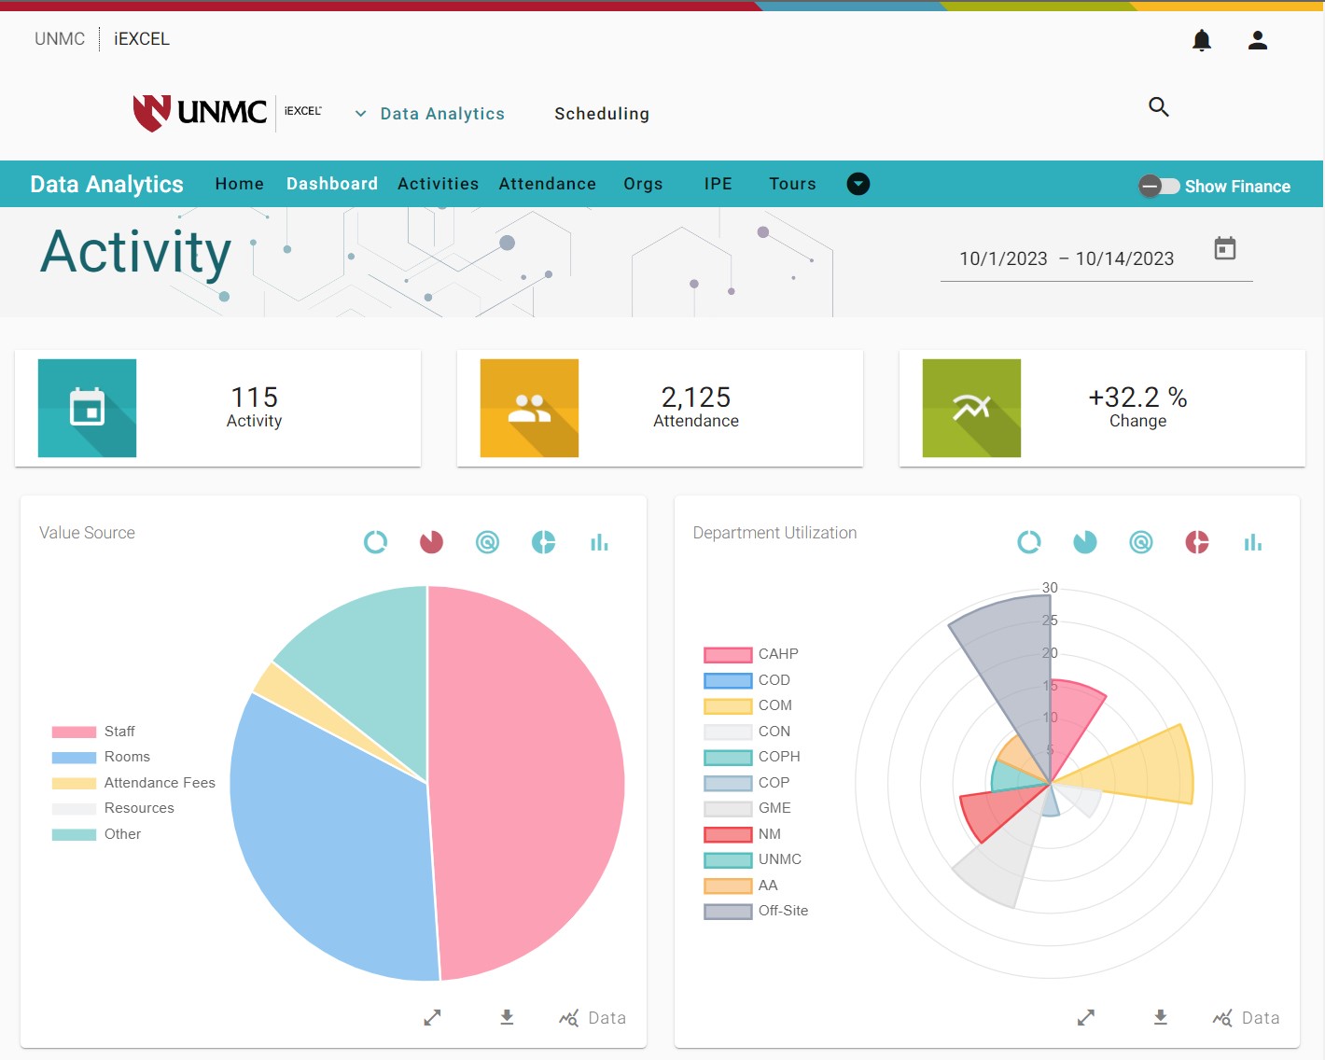Go to the Dashboard tab
This screenshot has height=1060, width=1325.
click(x=331, y=184)
